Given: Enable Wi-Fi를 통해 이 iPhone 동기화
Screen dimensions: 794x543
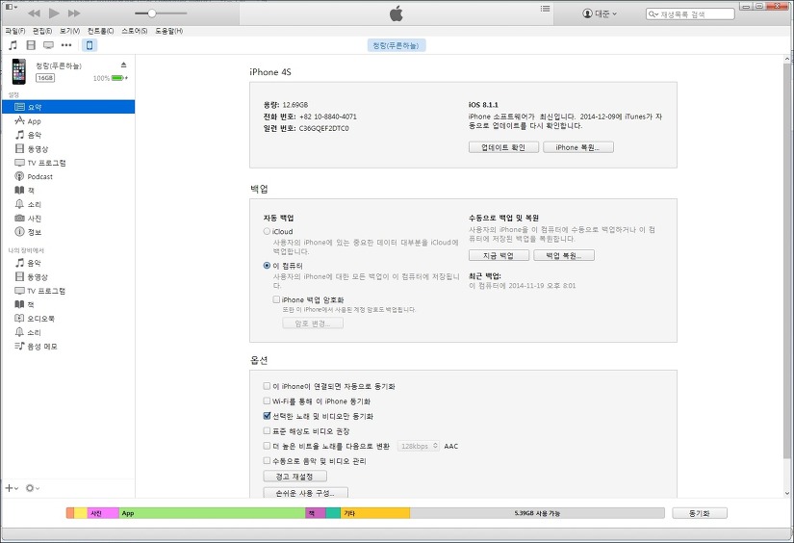Looking at the screenshot, I should pos(267,401).
